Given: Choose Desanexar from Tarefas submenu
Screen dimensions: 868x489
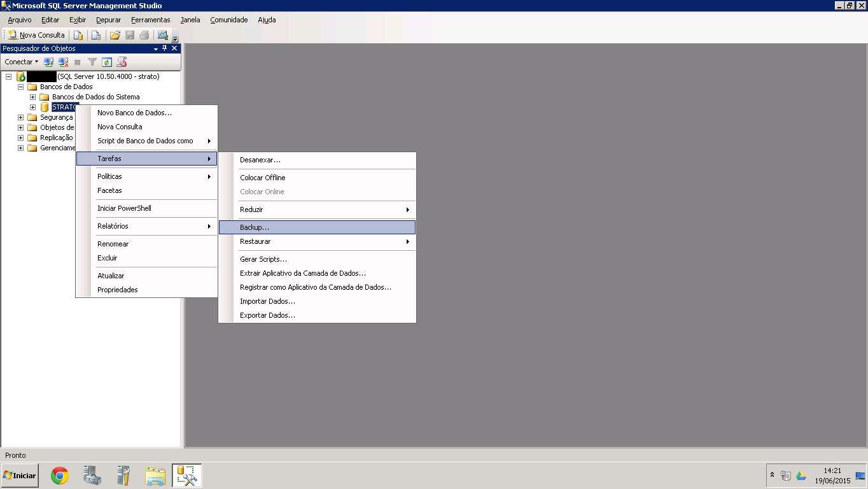Looking at the screenshot, I should [x=317, y=160].
